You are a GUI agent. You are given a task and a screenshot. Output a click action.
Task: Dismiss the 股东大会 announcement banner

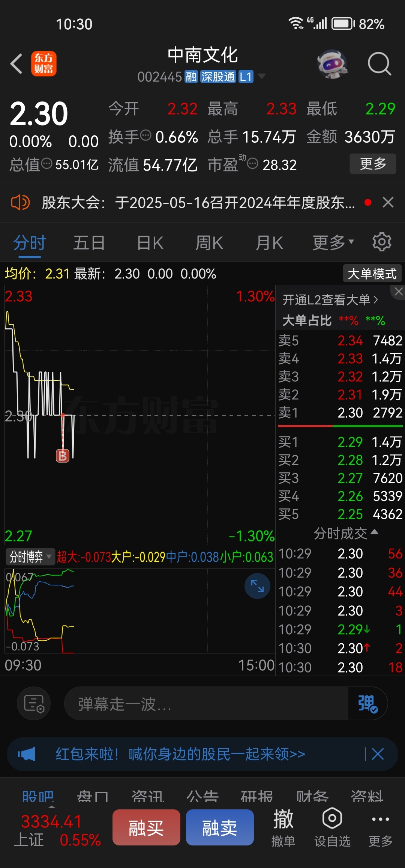[388, 203]
